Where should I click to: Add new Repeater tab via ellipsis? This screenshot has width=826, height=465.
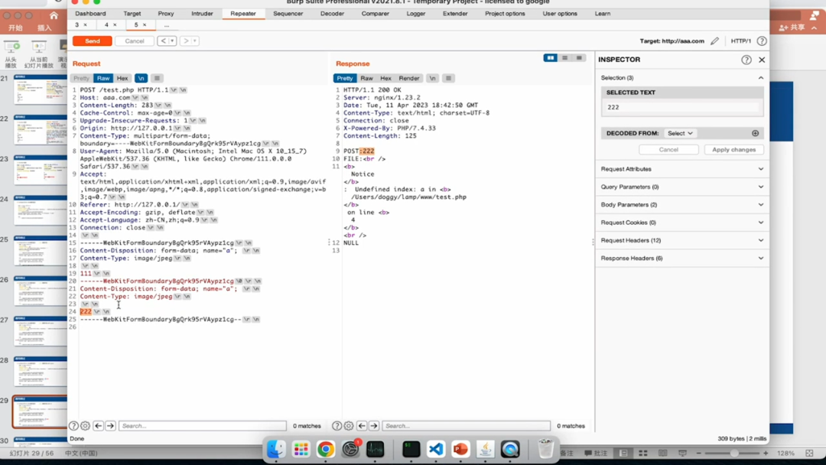pyautogui.click(x=167, y=24)
